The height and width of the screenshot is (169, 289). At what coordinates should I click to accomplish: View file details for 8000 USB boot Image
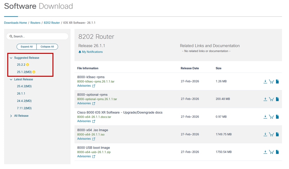point(278,152)
